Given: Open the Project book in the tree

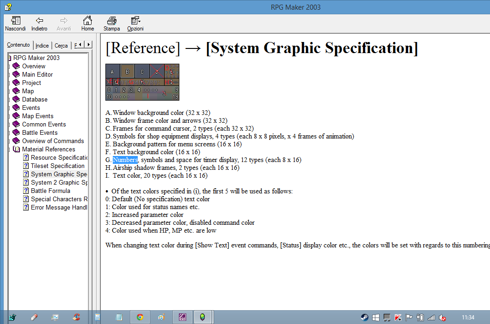Looking at the screenshot, I should coord(31,83).
